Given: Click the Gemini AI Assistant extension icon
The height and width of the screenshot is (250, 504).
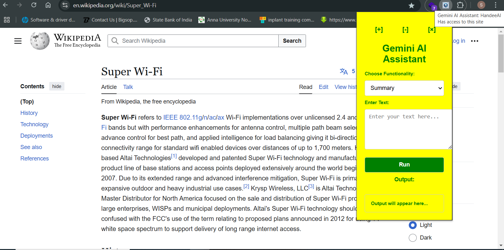Looking at the screenshot, I should [x=446, y=5].
